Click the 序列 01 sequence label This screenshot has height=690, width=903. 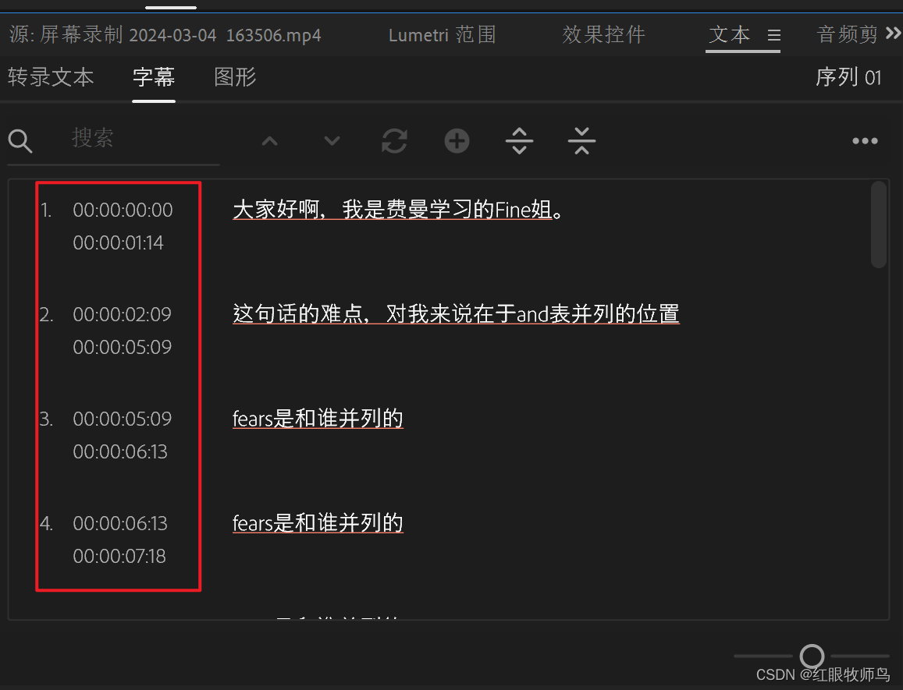click(848, 77)
